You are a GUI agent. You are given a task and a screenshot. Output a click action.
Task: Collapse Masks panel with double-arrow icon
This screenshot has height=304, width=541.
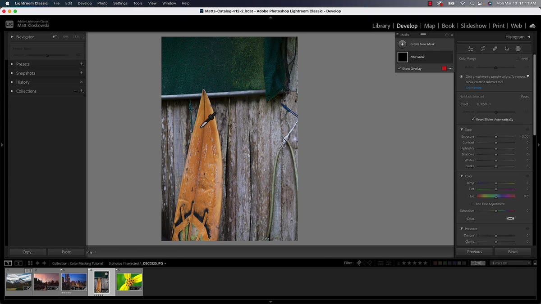point(451,35)
